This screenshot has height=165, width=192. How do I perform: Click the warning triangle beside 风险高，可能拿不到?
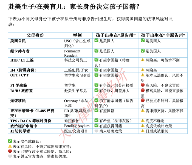143,60
